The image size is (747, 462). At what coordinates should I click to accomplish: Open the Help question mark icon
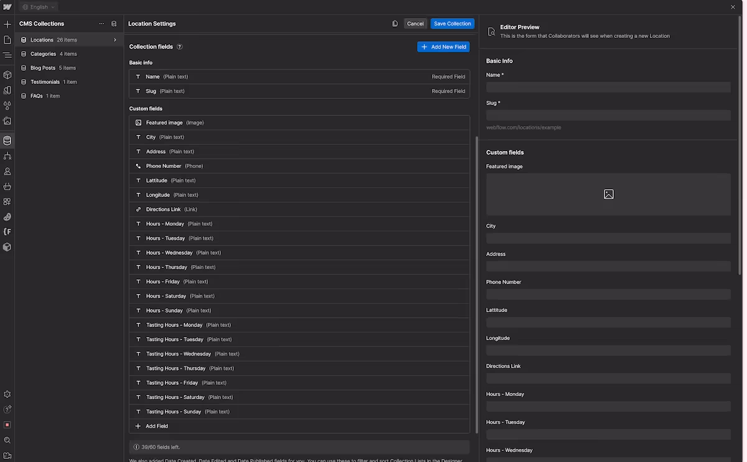point(7,409)
